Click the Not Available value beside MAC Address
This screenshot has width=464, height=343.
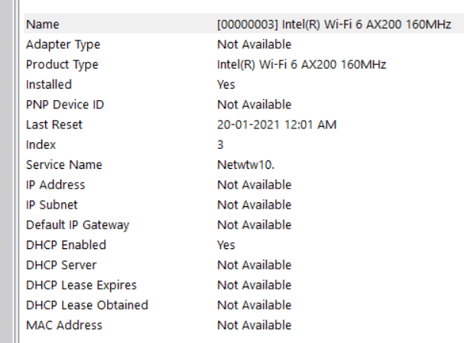pyautogui.click(x=255, y=325)
